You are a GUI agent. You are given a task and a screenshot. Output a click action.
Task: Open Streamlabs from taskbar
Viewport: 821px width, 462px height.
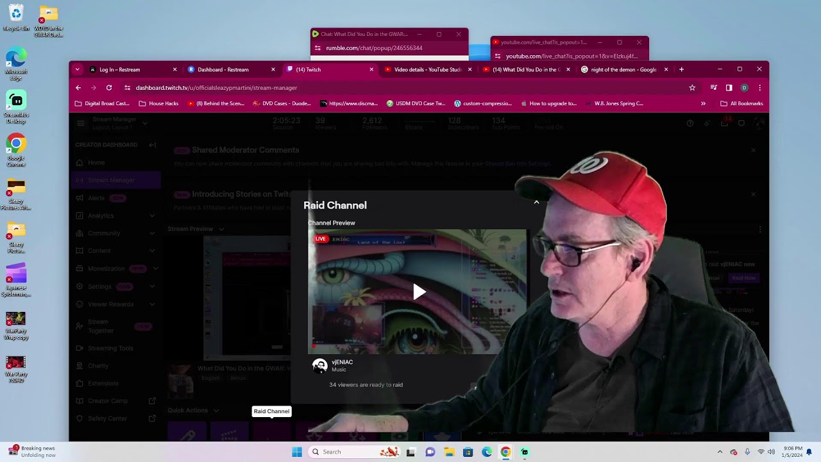(525, 452)
